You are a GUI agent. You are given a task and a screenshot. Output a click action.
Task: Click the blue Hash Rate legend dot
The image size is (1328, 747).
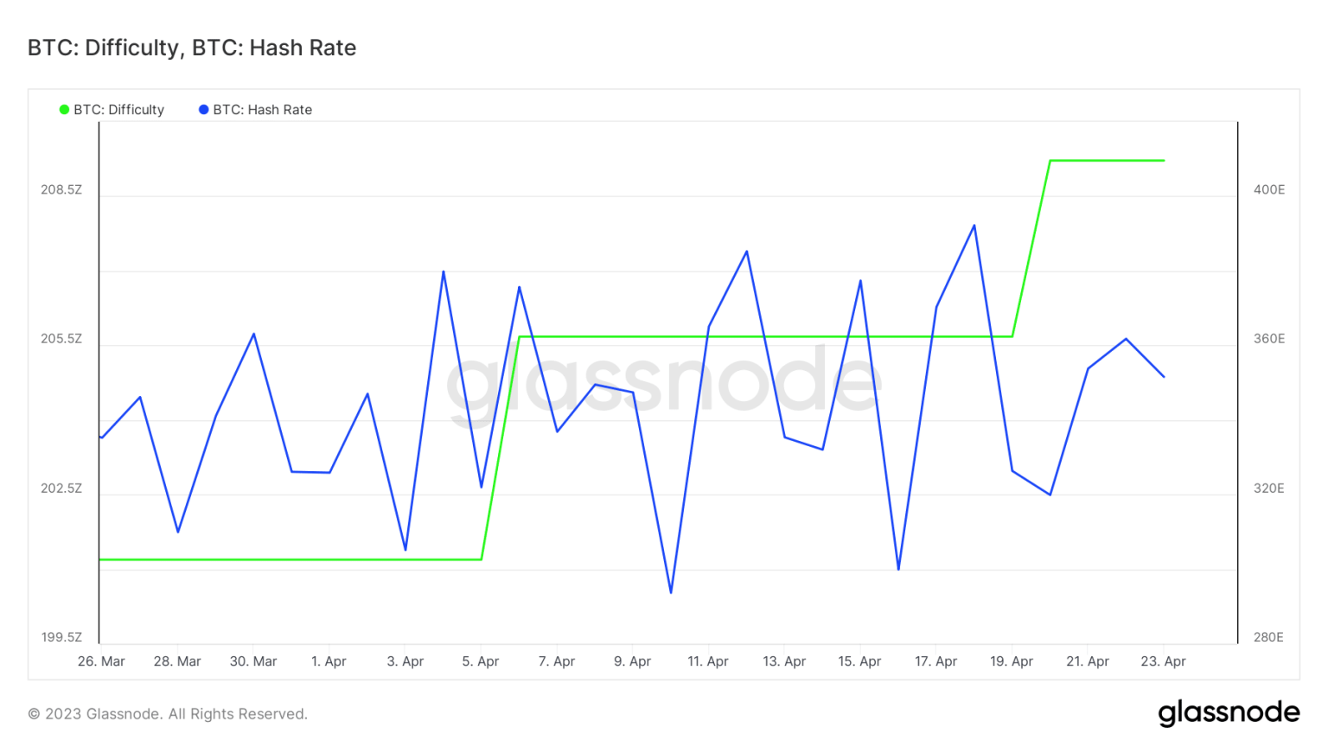click(x=204, y=110)
